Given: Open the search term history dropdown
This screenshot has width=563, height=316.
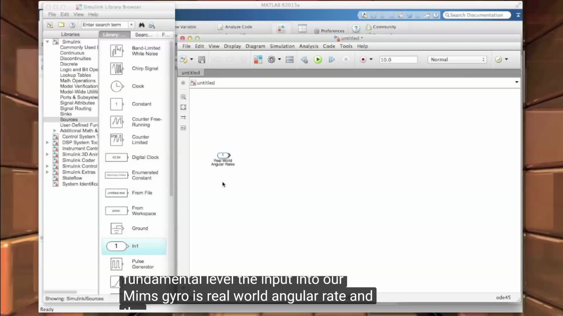Looking at the screenshot, I should (x=132, y=25).
